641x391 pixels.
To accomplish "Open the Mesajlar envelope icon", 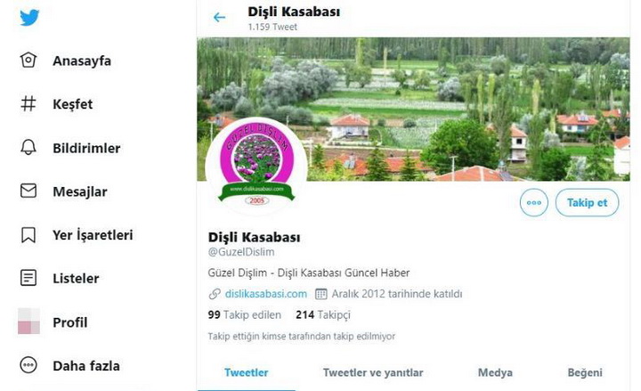I will [28, 191].
